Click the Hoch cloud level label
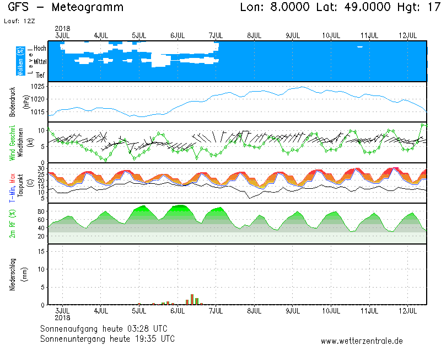 click(x=40, y=49)
